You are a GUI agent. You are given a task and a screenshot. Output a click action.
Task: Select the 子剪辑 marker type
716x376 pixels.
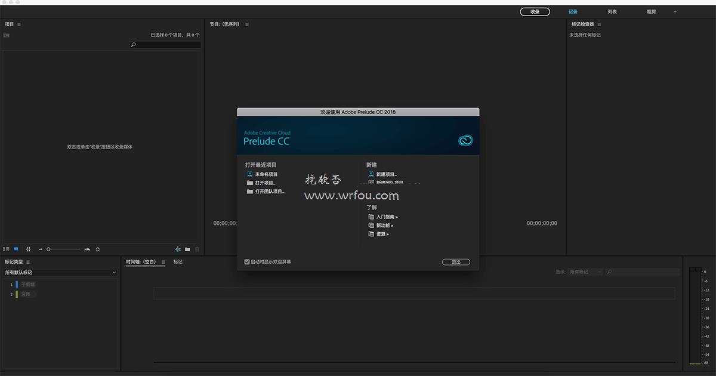point(28,285)
